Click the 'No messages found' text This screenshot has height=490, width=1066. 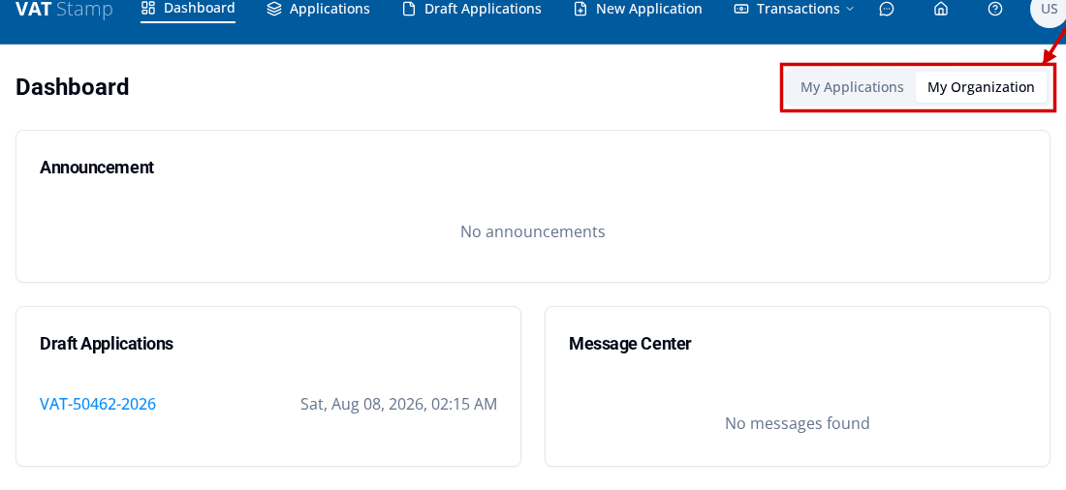798,423
